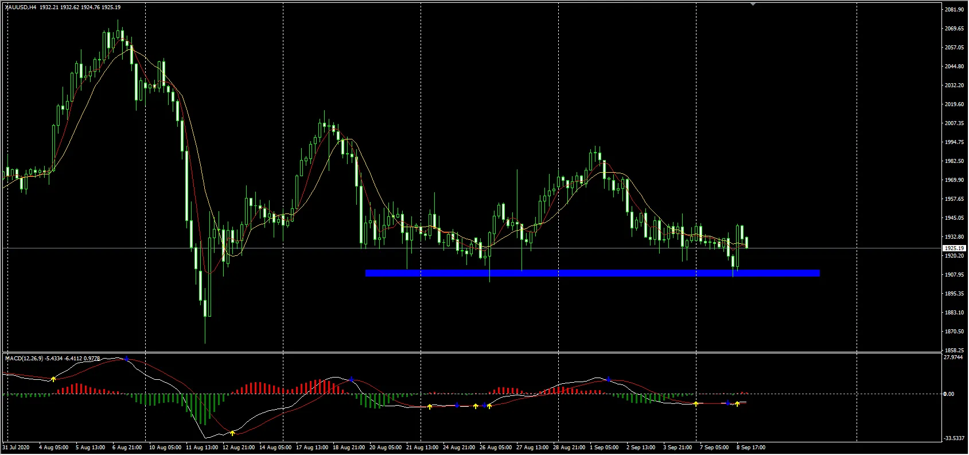The height and width of the screenshot is (455, 969).
Task: Select the yellow MACD arrow near 21 Aug 13:00
Action: pyautogui.click(x=430, y=406)
